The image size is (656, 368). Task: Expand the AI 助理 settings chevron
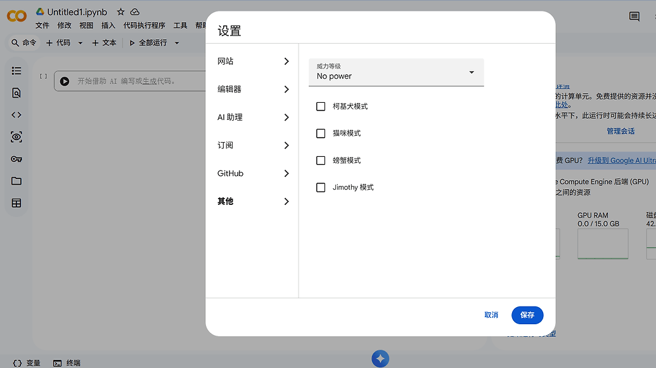[x=286, y=117]
